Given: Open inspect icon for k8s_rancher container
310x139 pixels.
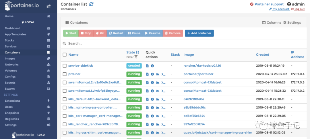Looking at the screenshot, I should click(x=152, y=124).
